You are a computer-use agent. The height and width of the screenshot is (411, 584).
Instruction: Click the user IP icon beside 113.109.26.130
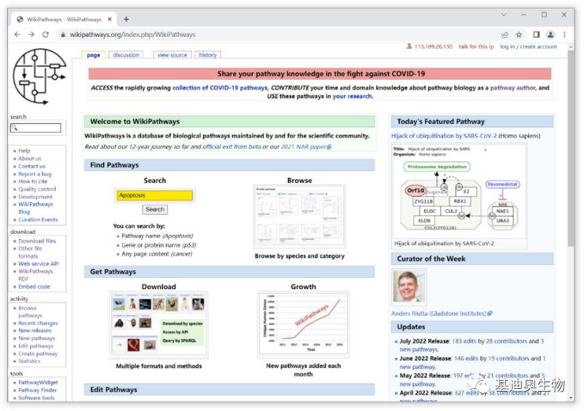point(409,46)
